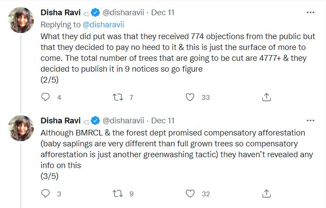The width and height of the screenshot is (326, 208).
Task: Open more options on the (3/5) tweet
Action: point(310,120)
